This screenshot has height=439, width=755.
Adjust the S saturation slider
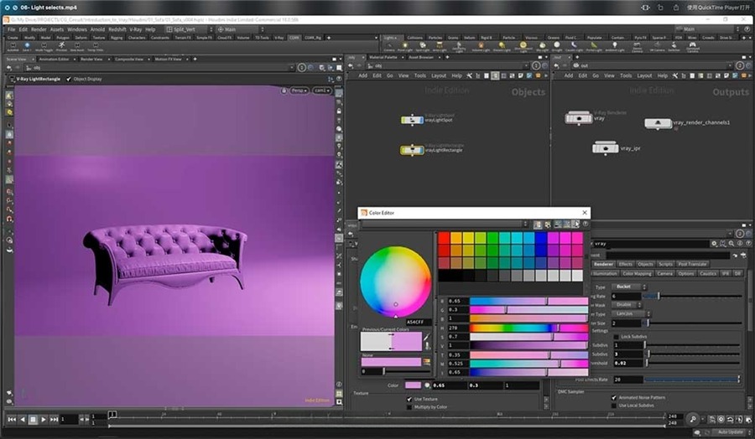(528, 337)
